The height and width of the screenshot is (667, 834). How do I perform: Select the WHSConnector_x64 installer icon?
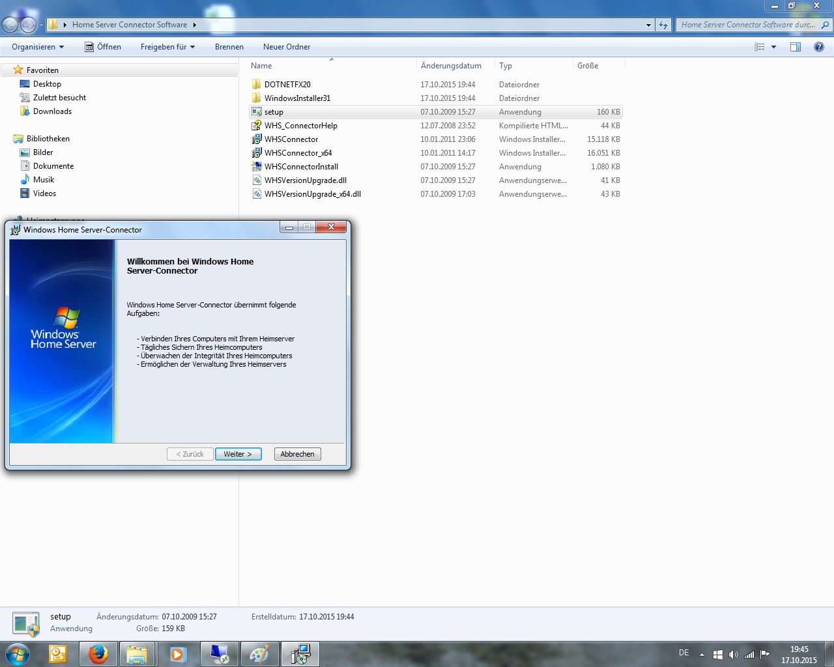[257, 152]
